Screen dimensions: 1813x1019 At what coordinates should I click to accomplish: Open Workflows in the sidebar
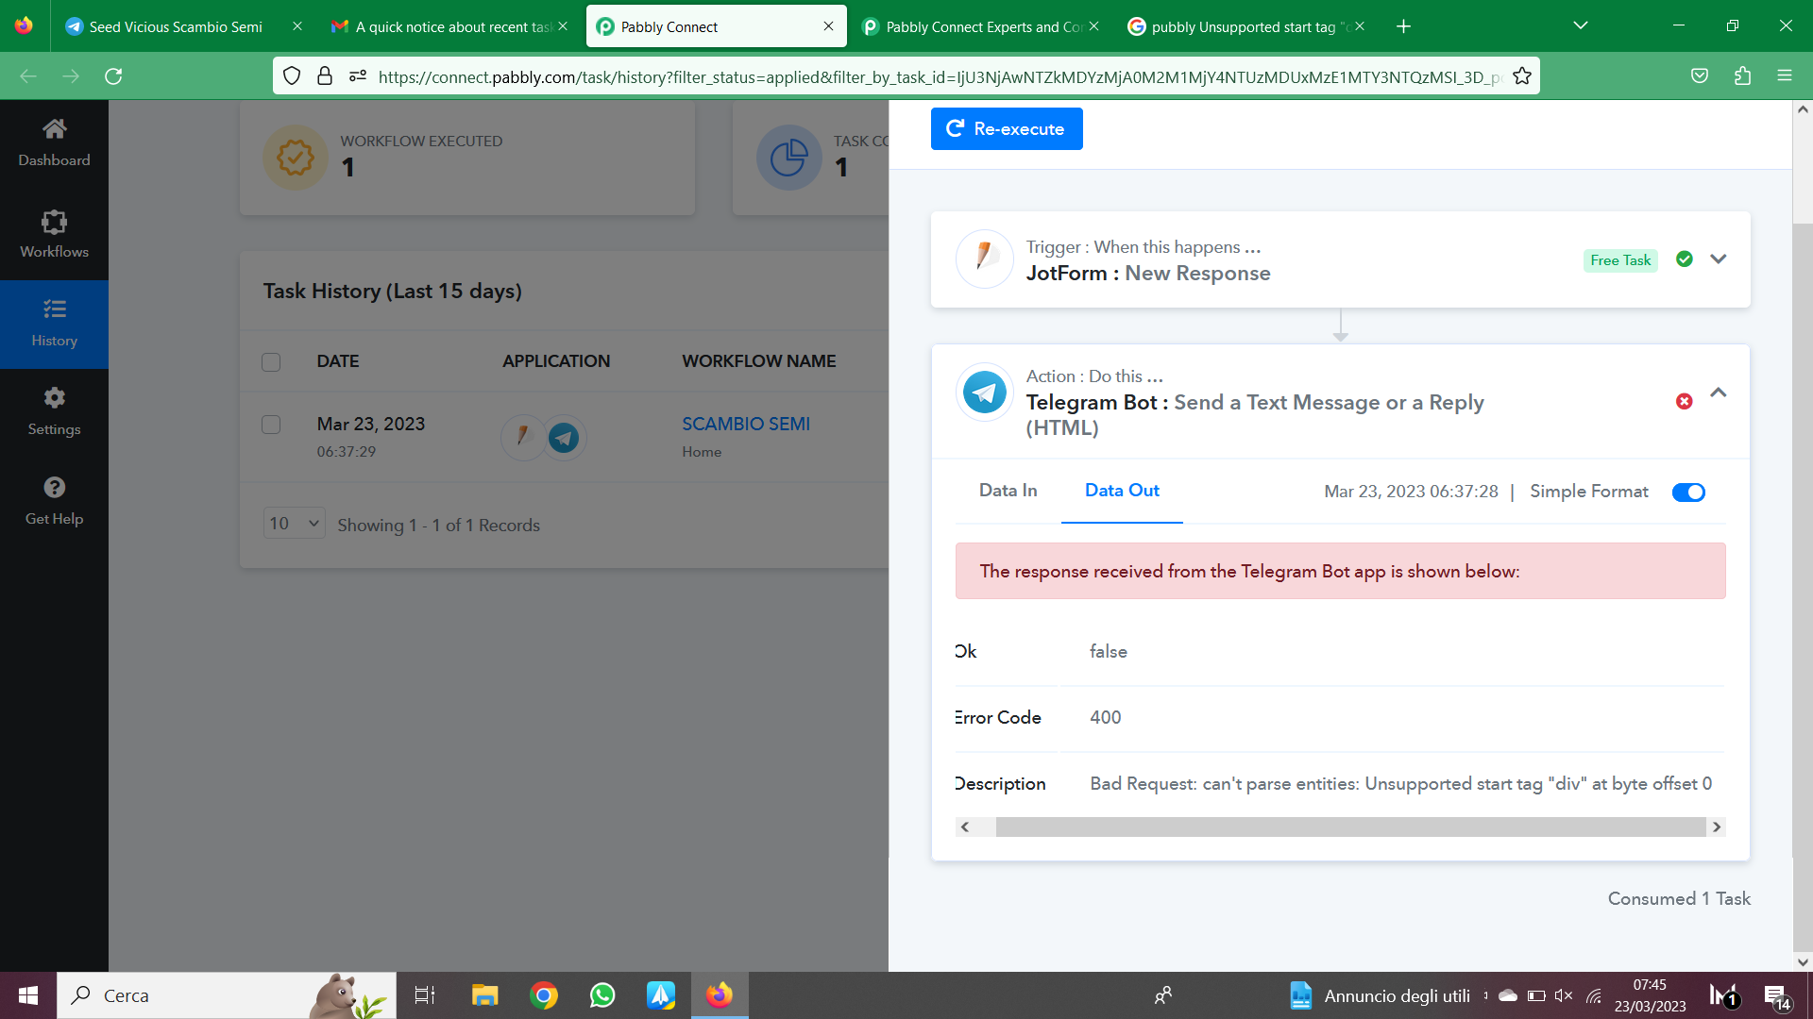(54, 234)
